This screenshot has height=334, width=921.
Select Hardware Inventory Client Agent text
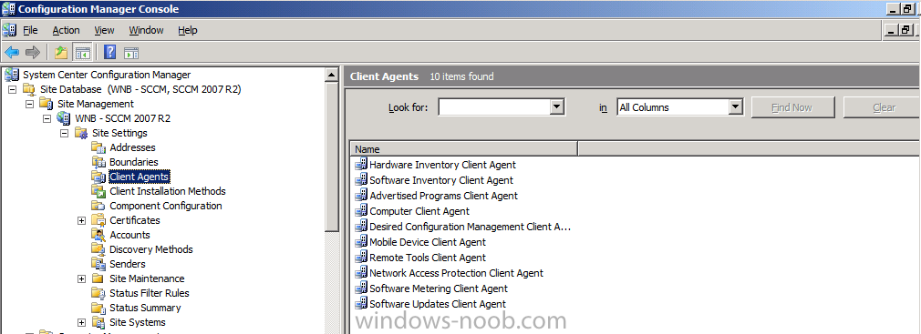pos(443,166)
